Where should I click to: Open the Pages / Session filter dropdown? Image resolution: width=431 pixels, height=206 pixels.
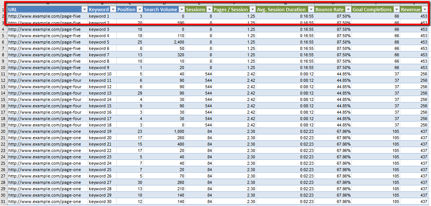point(252,10)
